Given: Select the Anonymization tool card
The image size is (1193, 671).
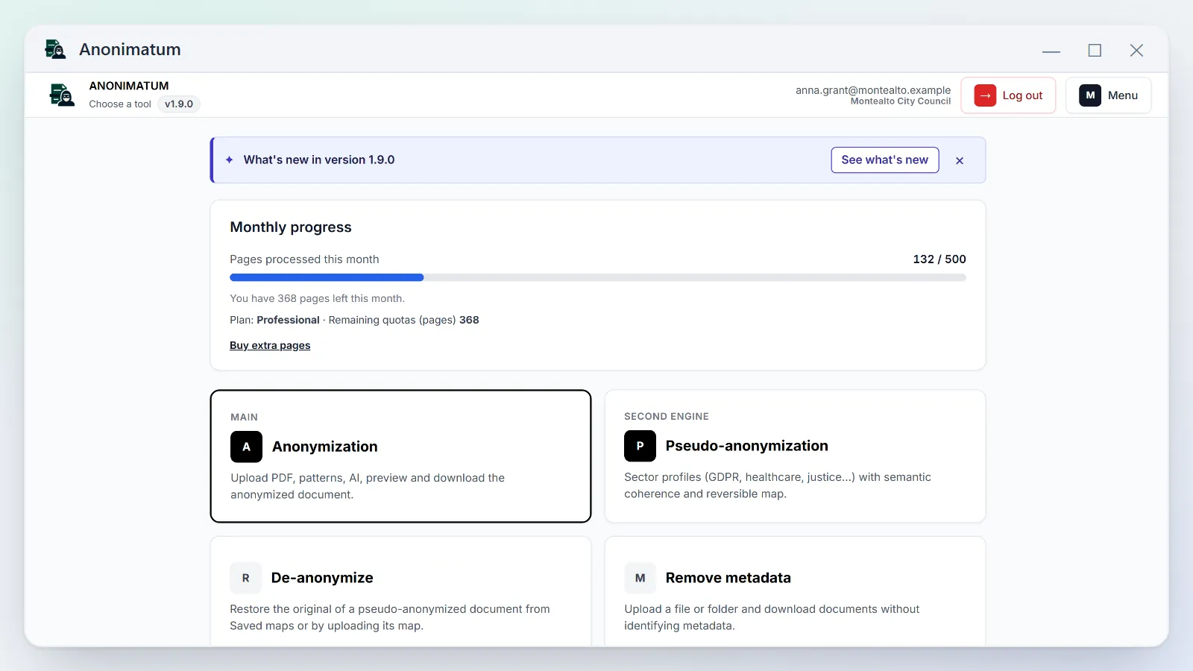Looking at the screenshot, I should coord(401,456).
